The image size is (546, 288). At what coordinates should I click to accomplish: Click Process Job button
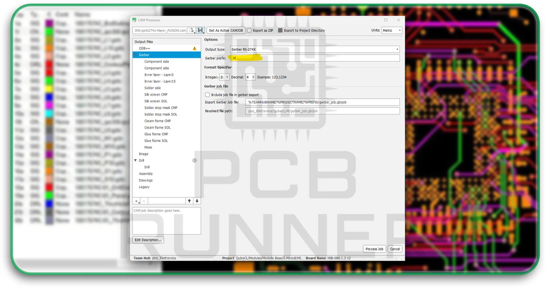point(374,249)
